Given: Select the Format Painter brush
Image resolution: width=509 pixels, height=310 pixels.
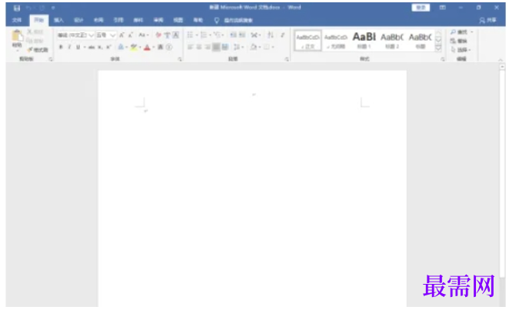Looking at the screenshot, I should click(29, 50).
